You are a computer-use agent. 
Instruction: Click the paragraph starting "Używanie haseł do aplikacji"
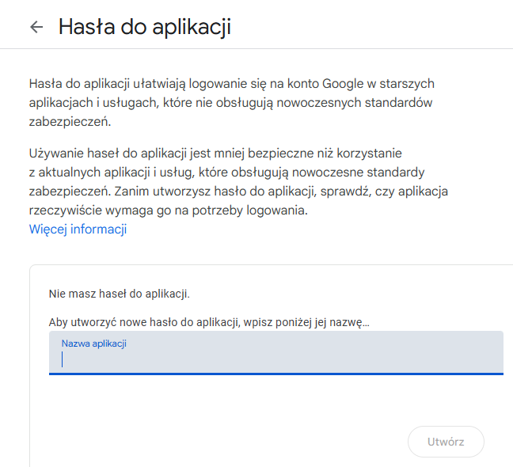point(239,181)
